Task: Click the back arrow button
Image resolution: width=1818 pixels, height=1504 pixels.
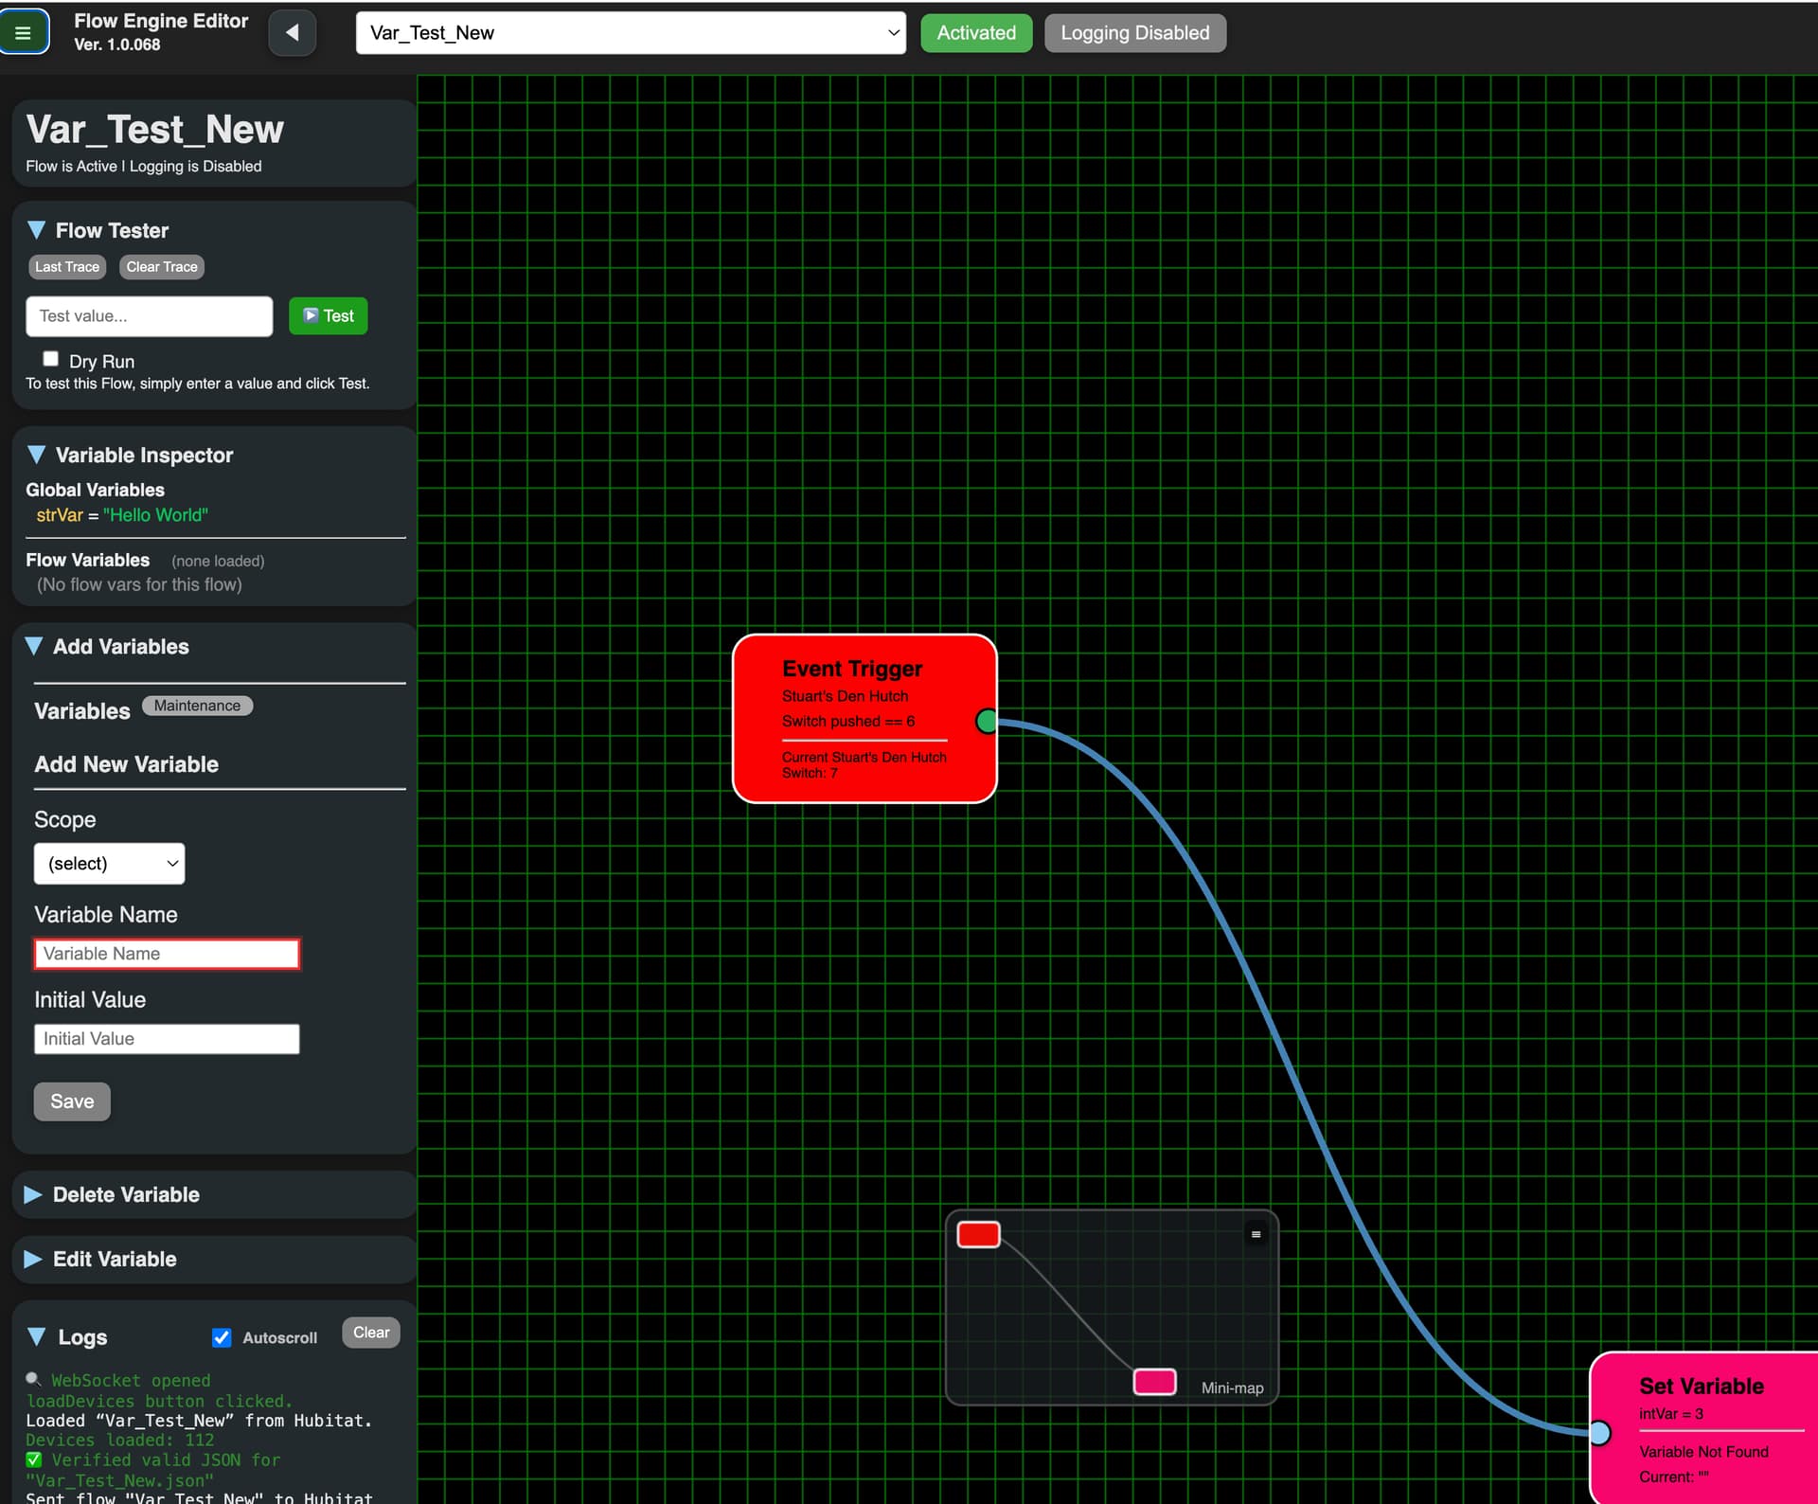Action: [293, 33]
